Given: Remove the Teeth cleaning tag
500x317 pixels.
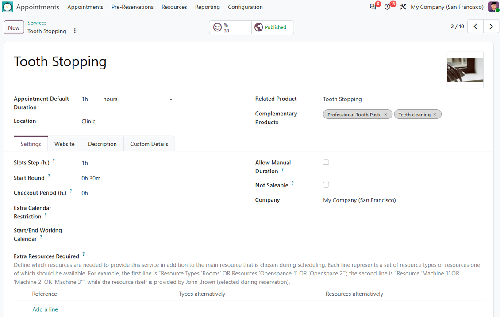Looking at the screenshot, I should [435, 115].
